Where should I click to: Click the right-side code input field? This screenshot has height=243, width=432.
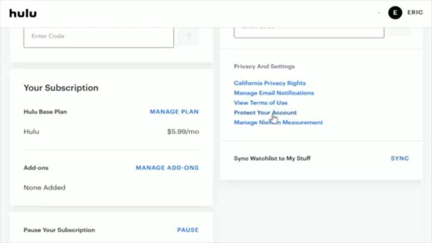pos(309,32)
